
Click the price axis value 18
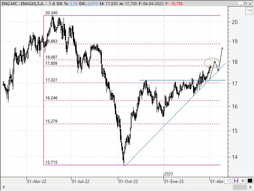pyautogui.click(x=235, y=62)
